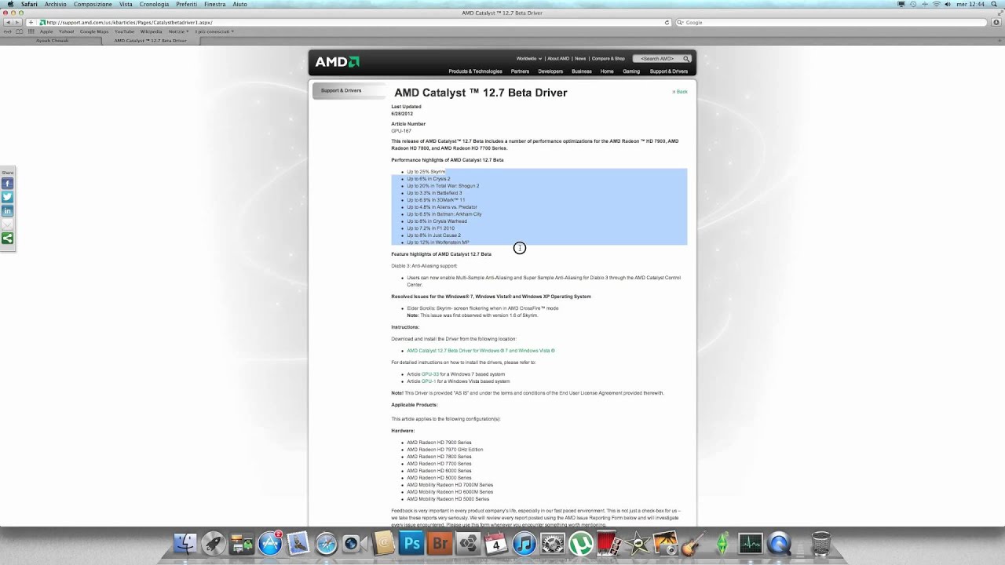Click the AMD search magnifier icon
This screenshot has width=1005, height=565.
tap(685, 59)
